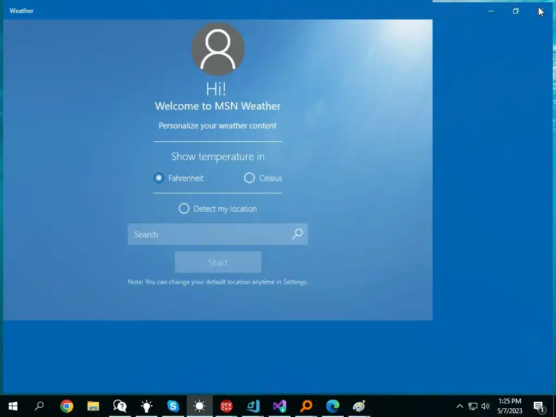Screen dimensions: 556x417
Task: Open the notification Action Center icon
Action: pyautogui.click(x=539, y=406)
